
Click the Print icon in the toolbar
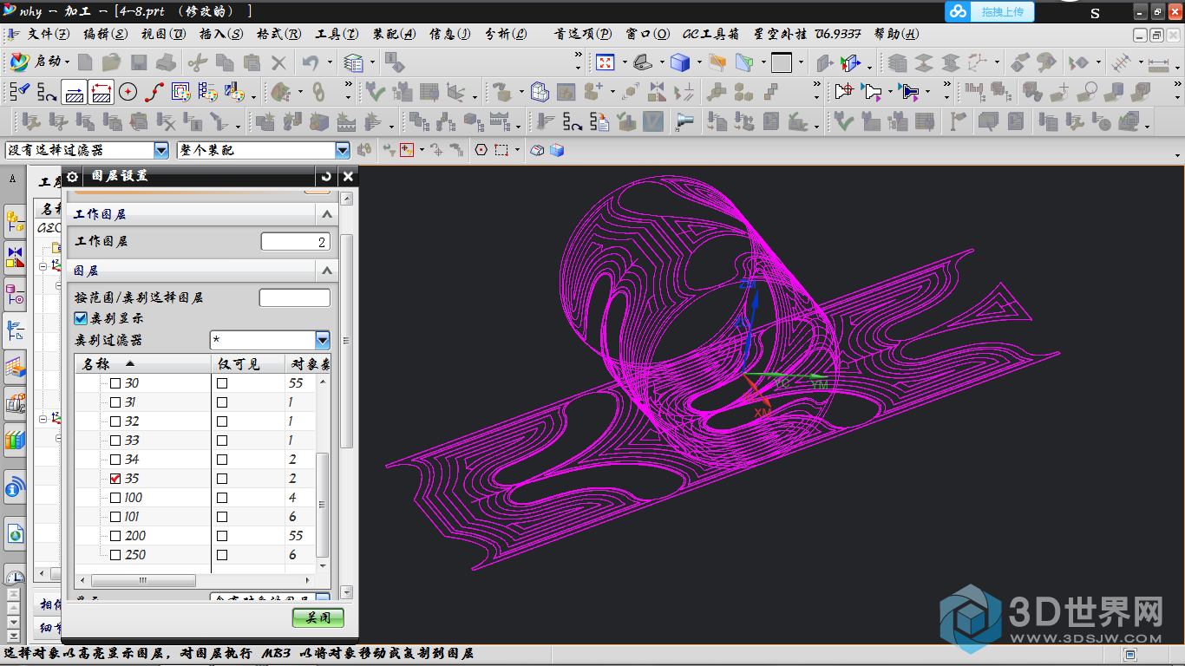tap(166, 62)
